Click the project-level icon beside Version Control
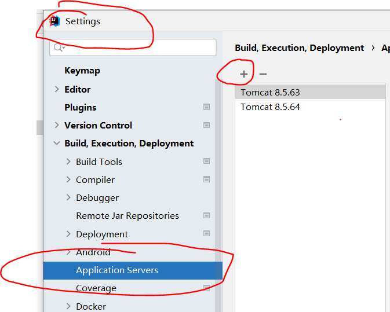 206,125
